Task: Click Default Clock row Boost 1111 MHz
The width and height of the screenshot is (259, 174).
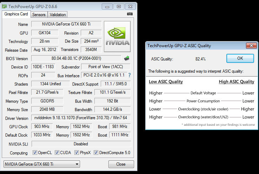Action: point(120,135)
